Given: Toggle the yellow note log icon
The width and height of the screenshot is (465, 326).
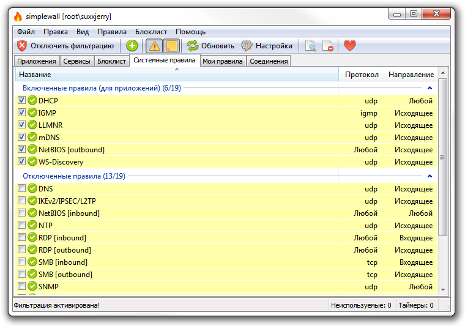Looking at the screenshot, I should (x=171, y=45).
